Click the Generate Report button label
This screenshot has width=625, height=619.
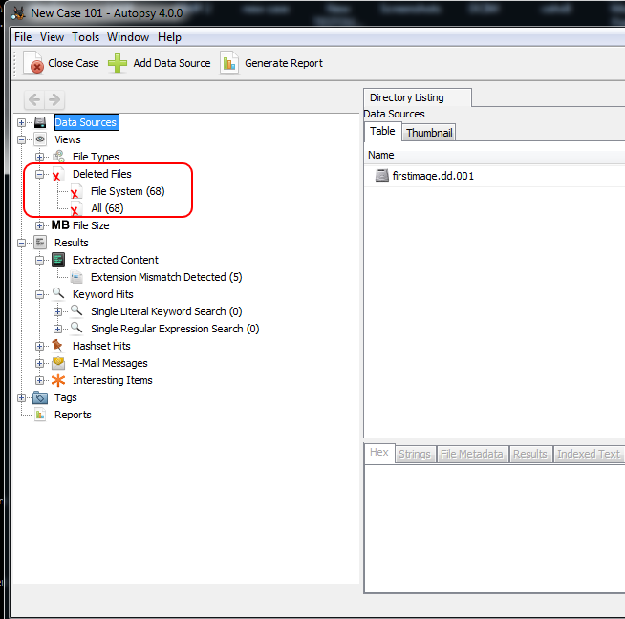[x=284, y=63]
